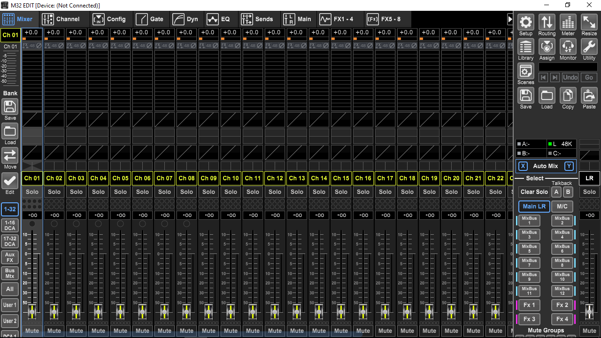
Task: Click the right-panel Load folder icon
Action: coord(547,95)
